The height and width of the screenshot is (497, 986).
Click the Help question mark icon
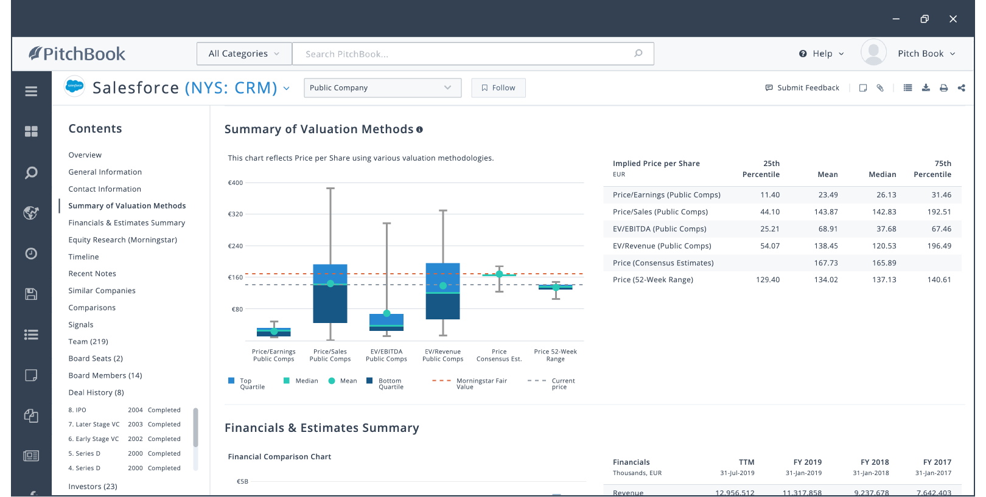point(803,54)
